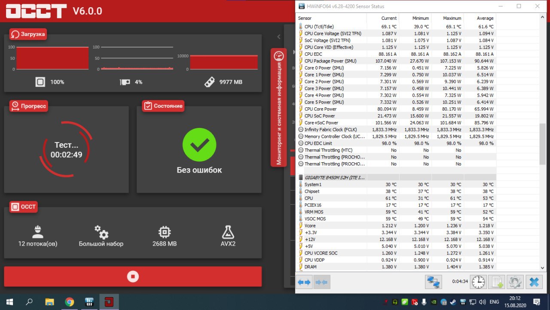Close HWiNFO sensors with blue X
The image size is (550, 310).
click(x=534, y=282)
